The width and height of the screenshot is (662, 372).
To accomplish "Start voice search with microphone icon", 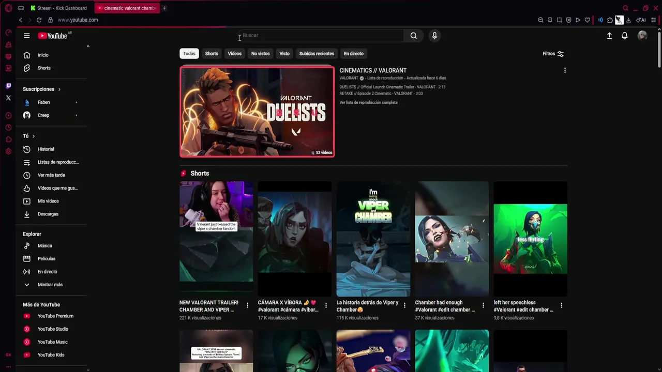I will point(434,36).
